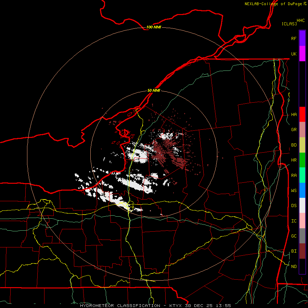Click the HYDROMETEOR CLASSIFICATION KTYX caption text
308x308 pixels.
(x=155, y=306)
